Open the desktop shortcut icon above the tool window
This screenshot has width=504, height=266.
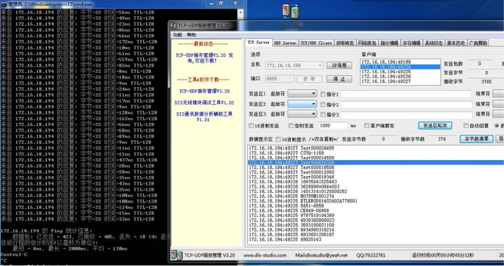(289, 11)
